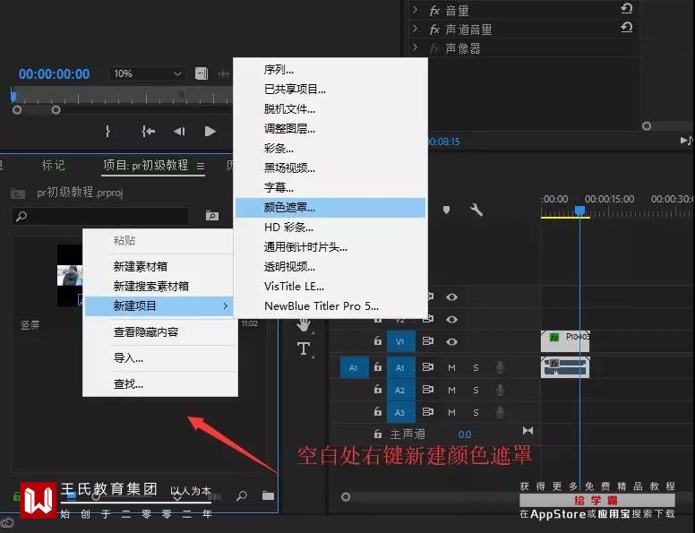This screenshot has height=533, width=695.
Task: Click the A3 track target button
Action: point(400,412)
